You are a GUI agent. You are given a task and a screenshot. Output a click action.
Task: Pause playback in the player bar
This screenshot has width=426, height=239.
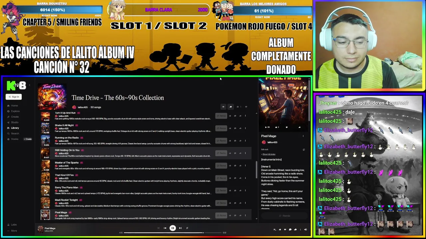click(x=172, y=228)
